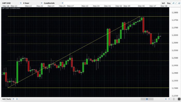Click the 1.2650 price axis label

coord(175,35)
